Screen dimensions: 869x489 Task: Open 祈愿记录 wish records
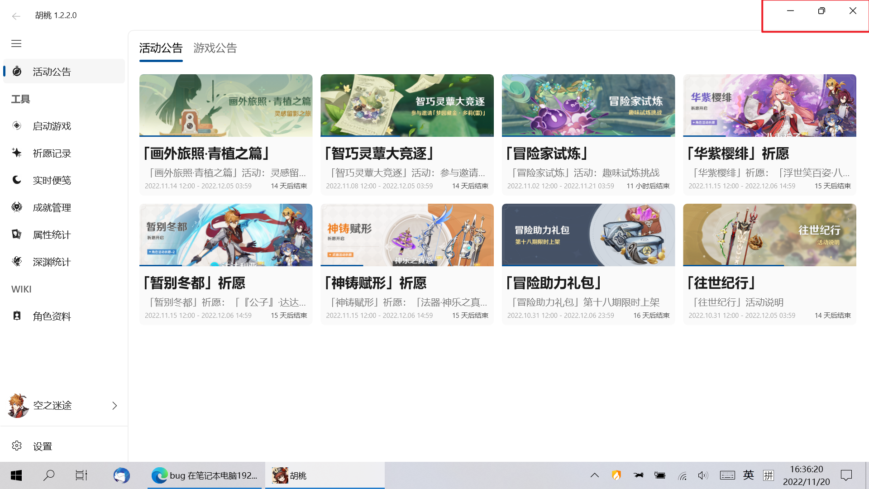[x=51, y=153]
